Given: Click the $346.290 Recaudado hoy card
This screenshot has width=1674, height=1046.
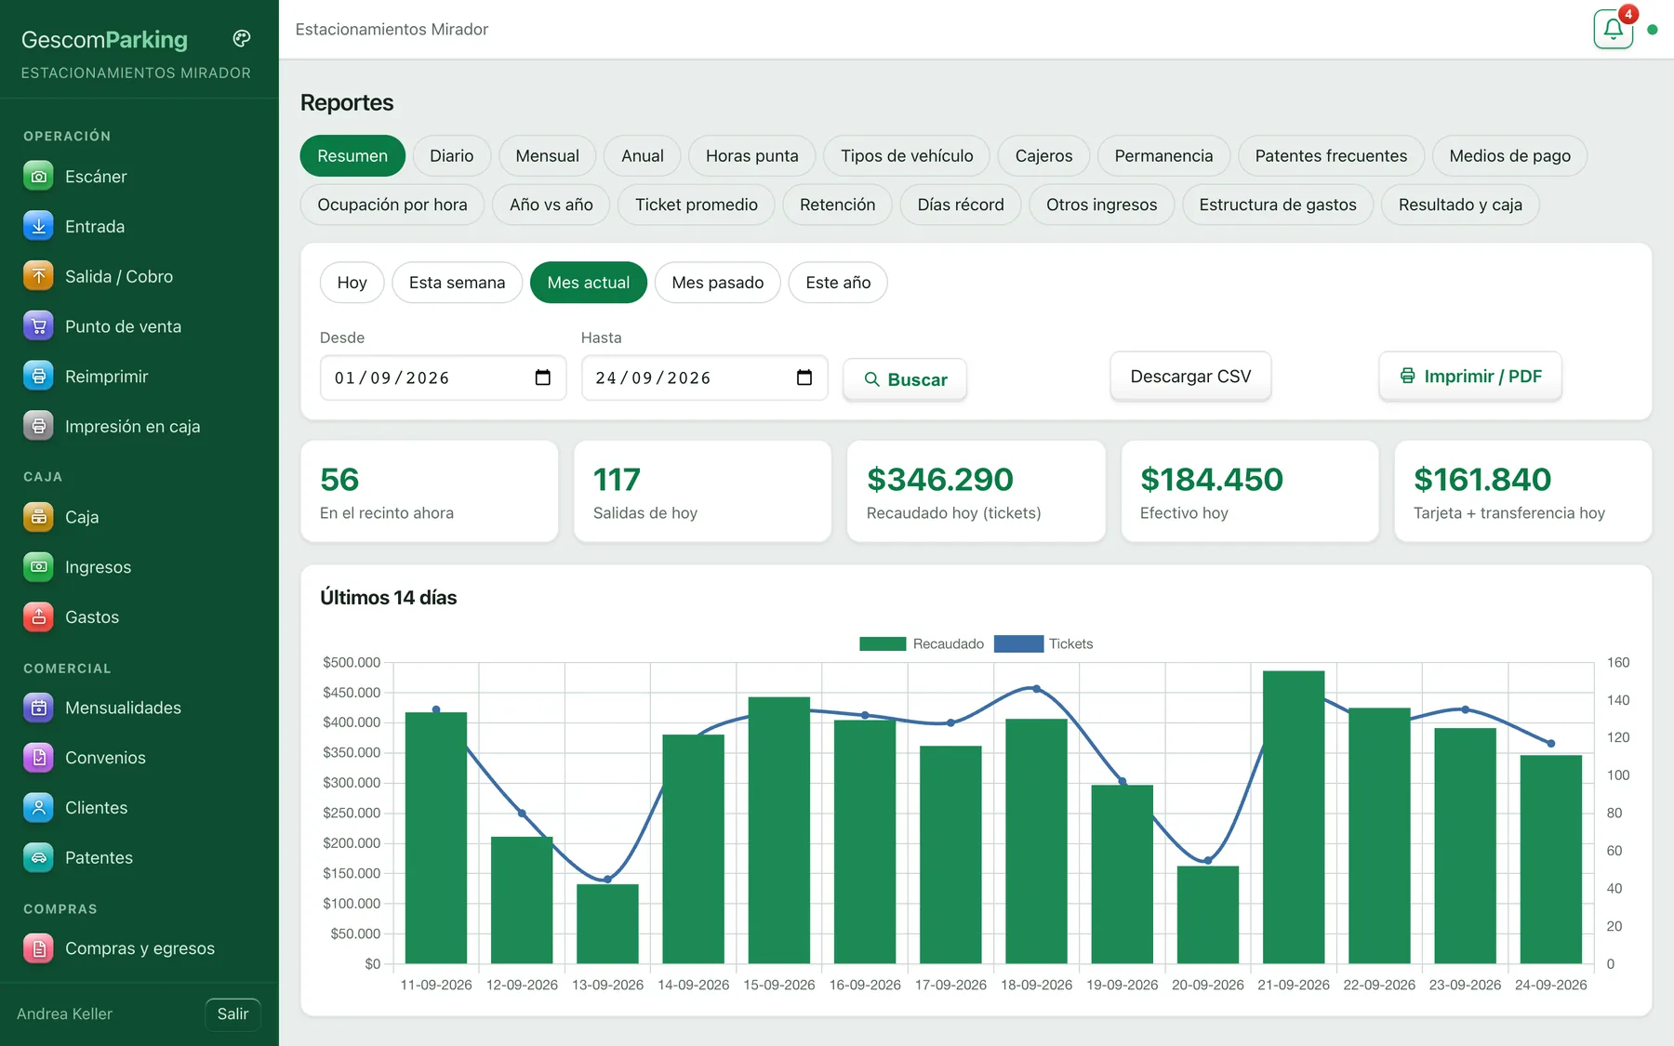Looking at the screenshot, I should coord(976,491).
